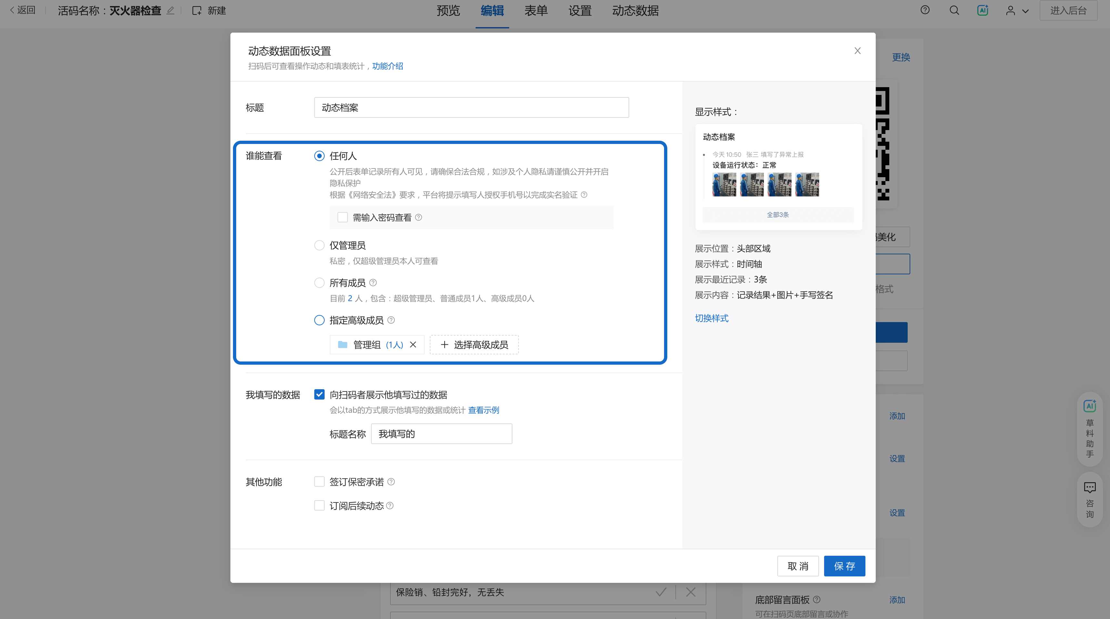1110x619 pixels.
Task: Click help icon next to 需输入密码查看
Action: [x=419, y=218]
